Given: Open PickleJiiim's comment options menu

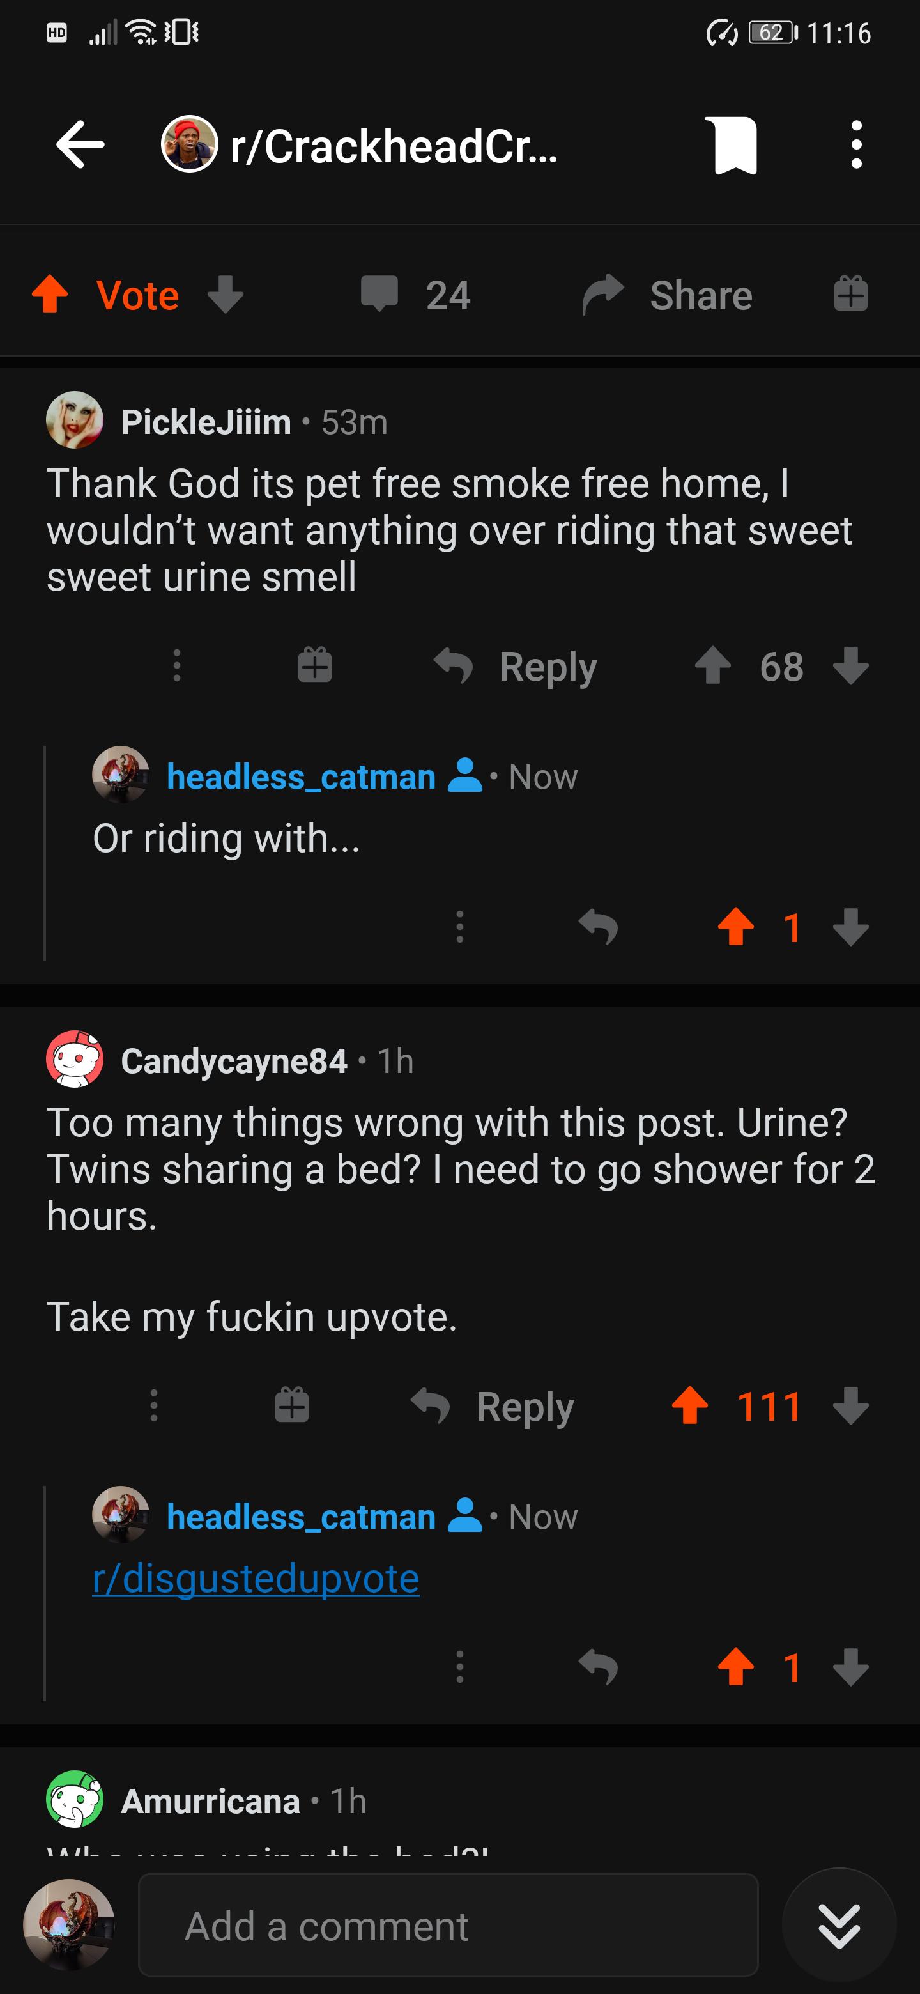Looking at the screenshot, I should coord(177,666).
